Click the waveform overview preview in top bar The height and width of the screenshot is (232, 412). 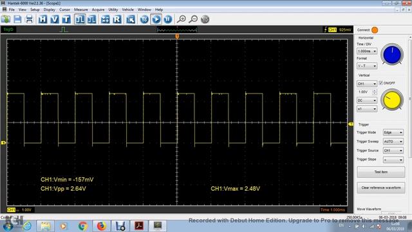tap(177, 30)
